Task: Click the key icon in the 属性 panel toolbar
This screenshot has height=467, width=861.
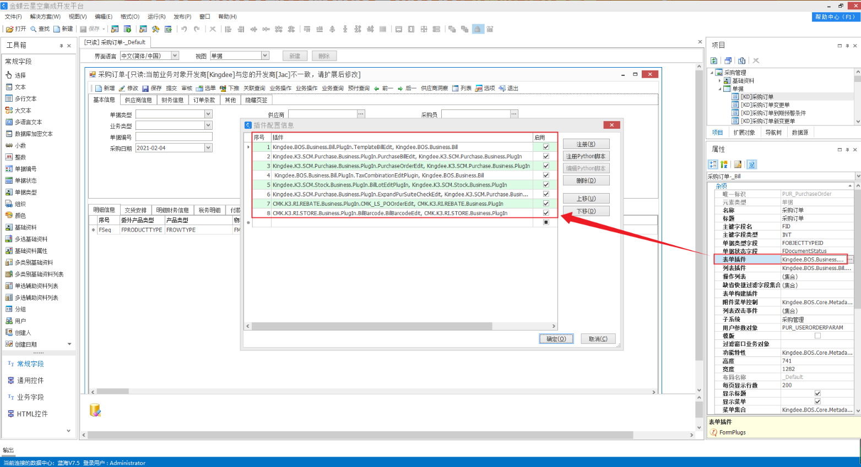Action: (x=738, y=164)
